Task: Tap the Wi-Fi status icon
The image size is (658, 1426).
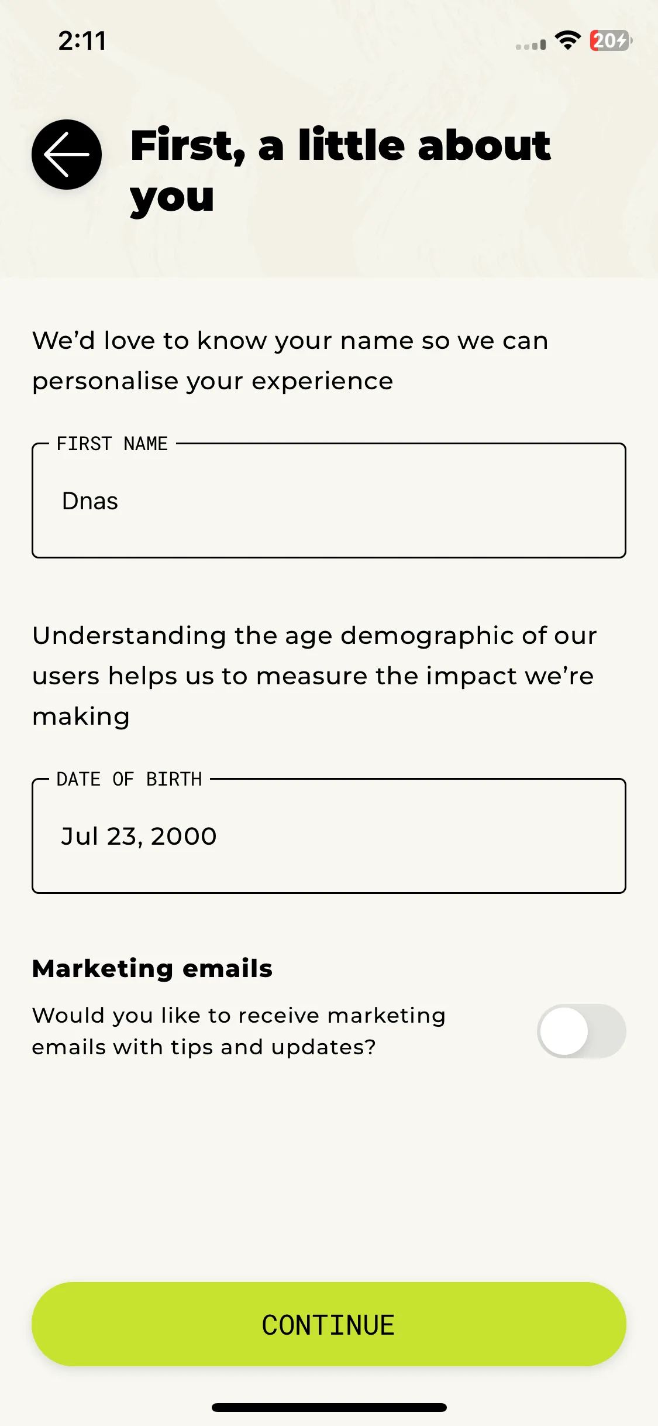Action: coord(567,40)
